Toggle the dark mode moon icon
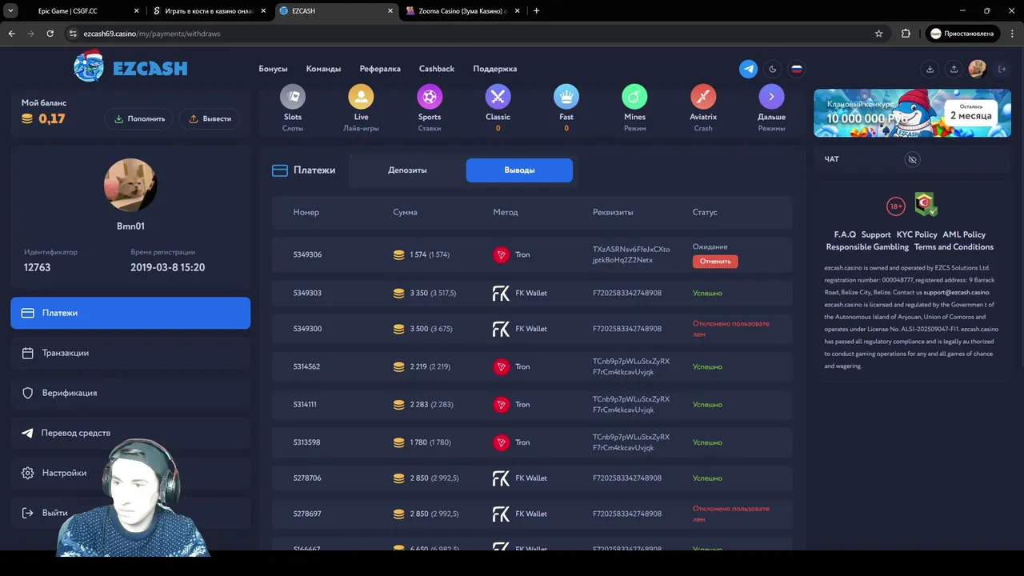This screenshot has width=1024, height=576. tap(773, 69)
